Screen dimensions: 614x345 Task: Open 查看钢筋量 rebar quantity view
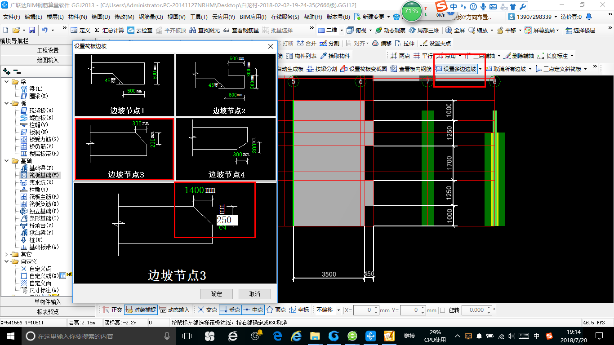pyautogui.click(x=241, y=30)
